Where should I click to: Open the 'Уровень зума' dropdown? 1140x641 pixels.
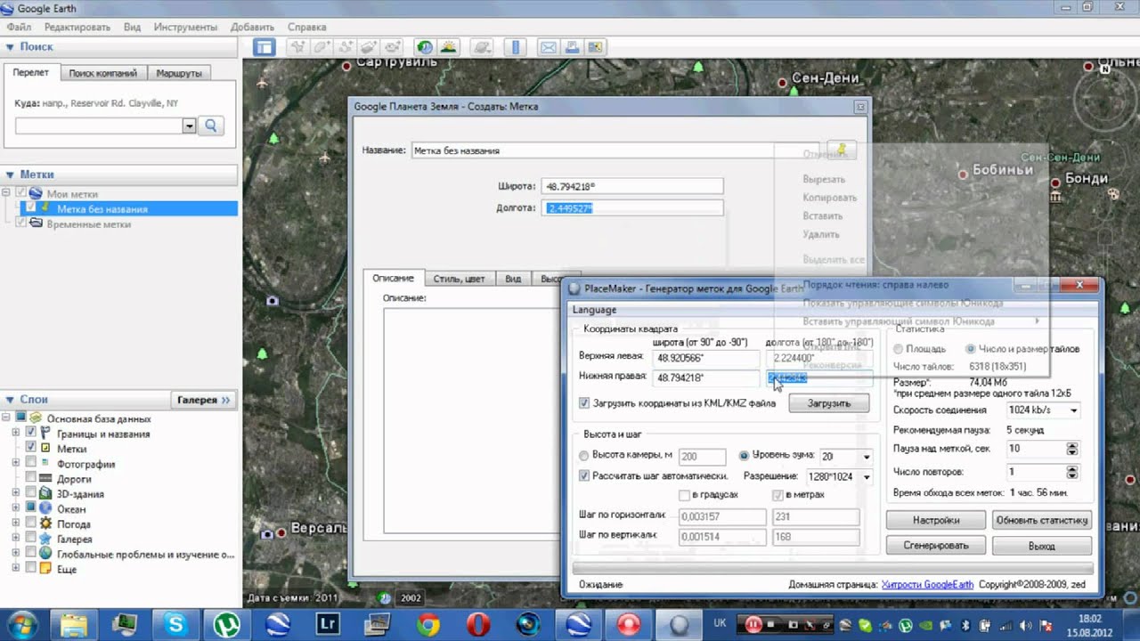point(867,457)
